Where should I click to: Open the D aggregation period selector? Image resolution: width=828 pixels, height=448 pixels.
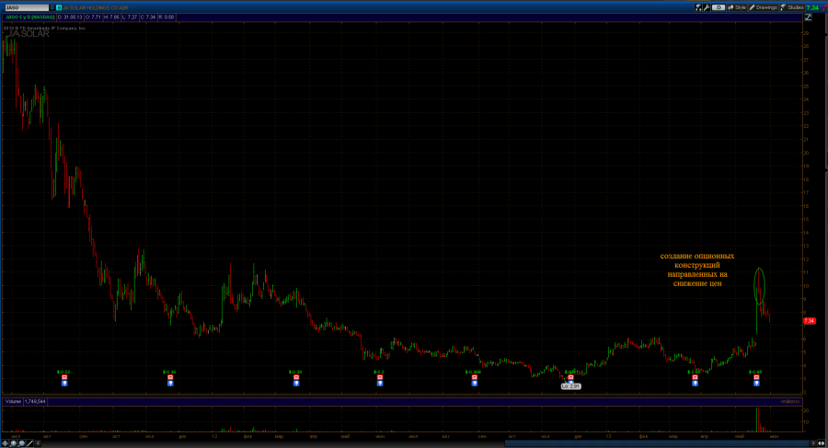[x=719, y=7]
